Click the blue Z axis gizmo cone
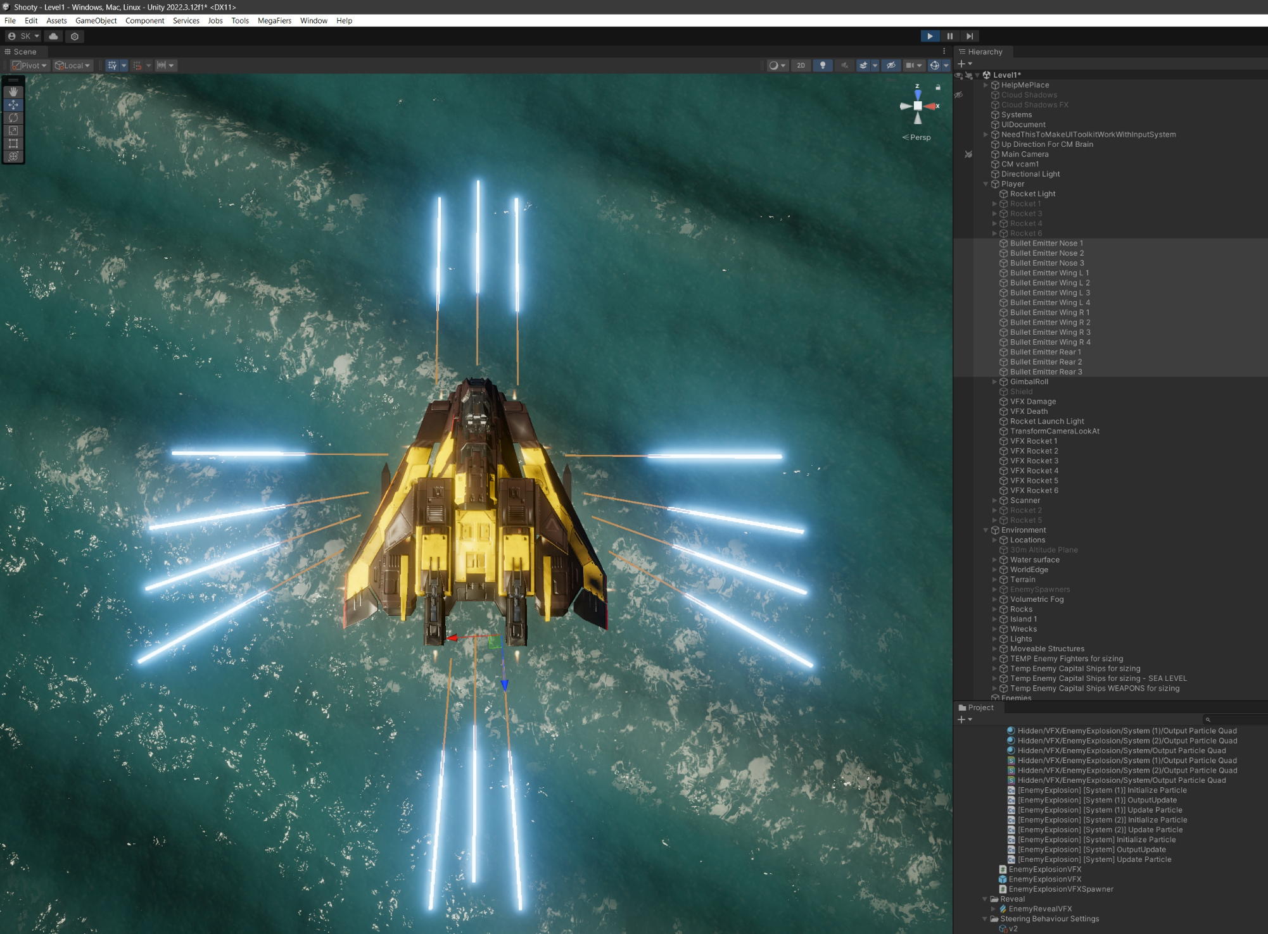Image resolution: width=1268 pixels, height=934 pixels. (x=918, y=95)
